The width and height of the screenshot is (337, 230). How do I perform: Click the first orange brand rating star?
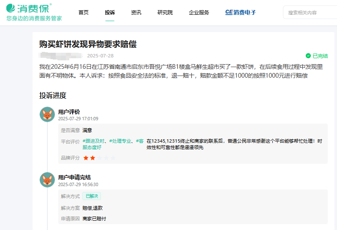[86, 158]
